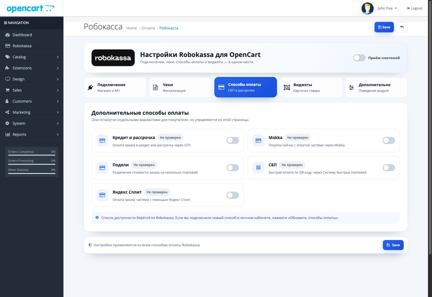Open the Дополнительно tab

pyautogui.click(x=376, y=87)
